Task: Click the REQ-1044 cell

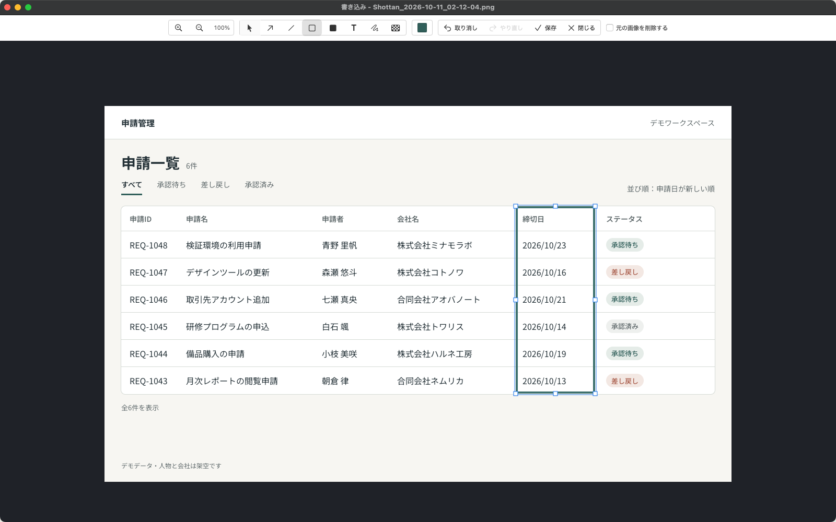Action: click(148, 354)
